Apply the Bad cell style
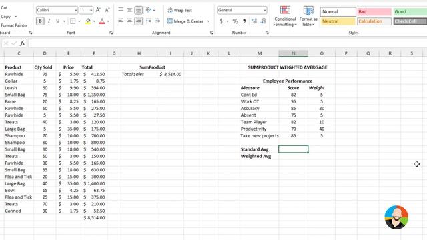Screen dimensions: 427x240 (x=374, y=12)
